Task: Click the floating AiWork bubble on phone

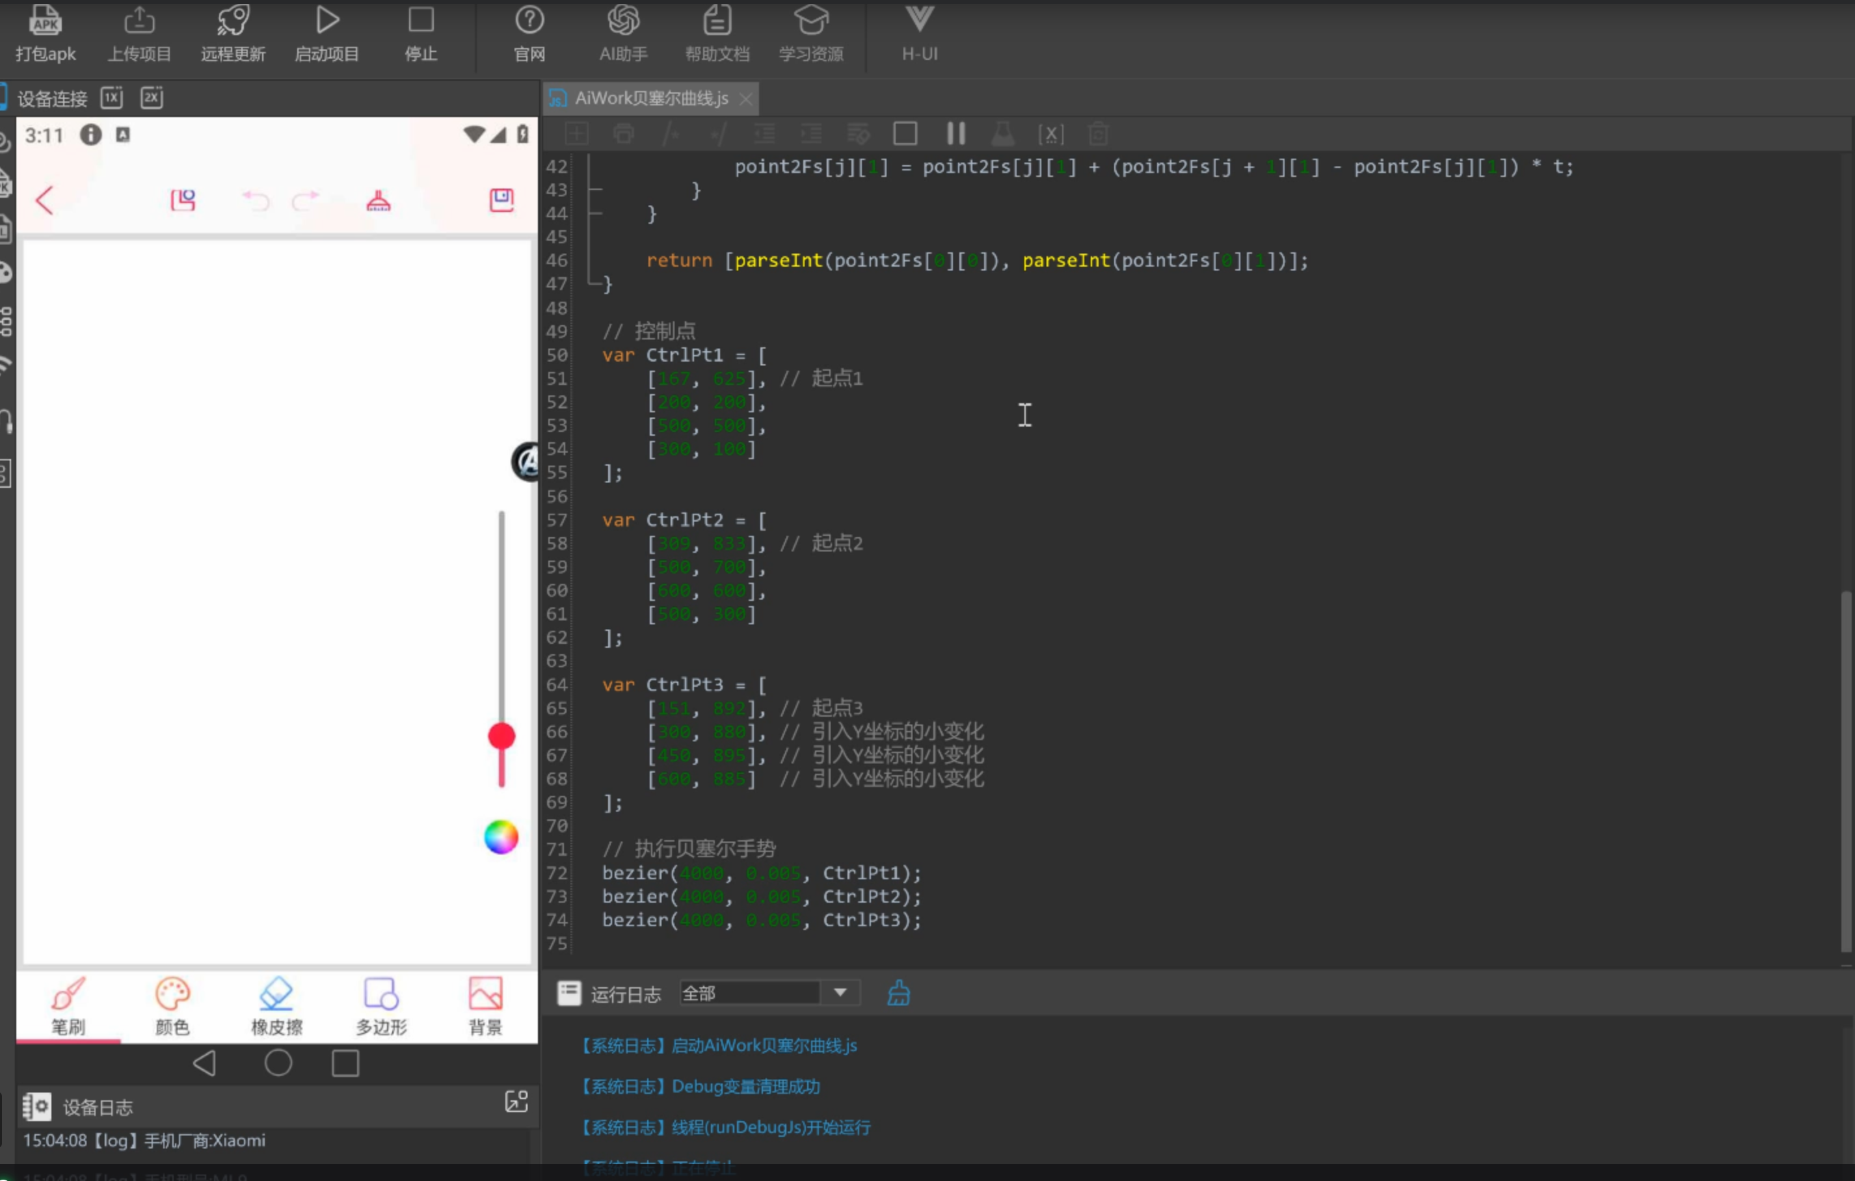Action: point(526,462)
